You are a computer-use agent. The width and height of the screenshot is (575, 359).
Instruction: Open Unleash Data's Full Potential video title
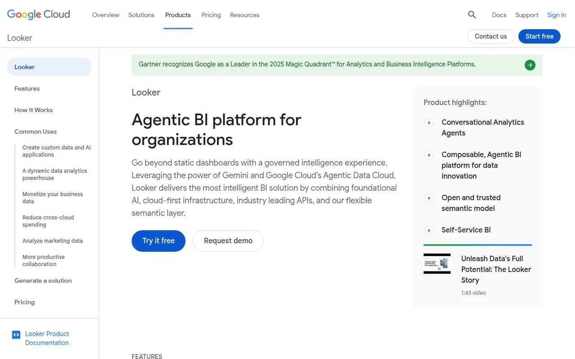point(496,269)
